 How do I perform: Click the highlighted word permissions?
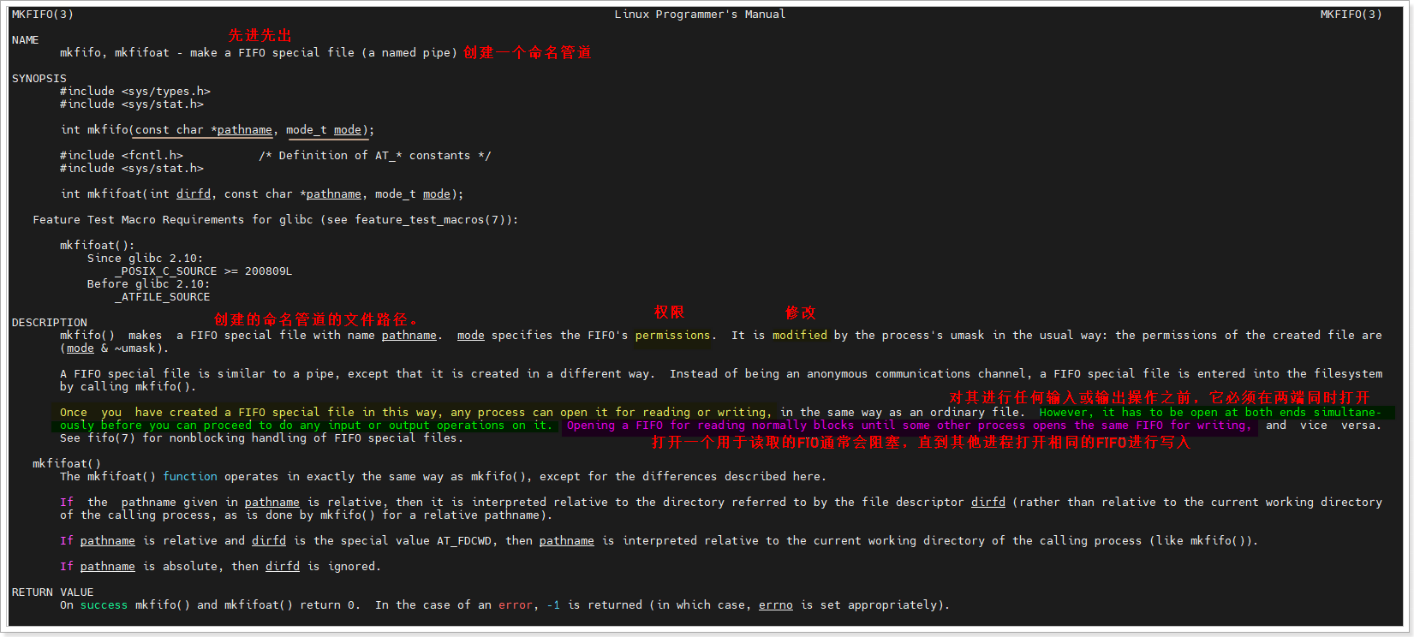672,336
